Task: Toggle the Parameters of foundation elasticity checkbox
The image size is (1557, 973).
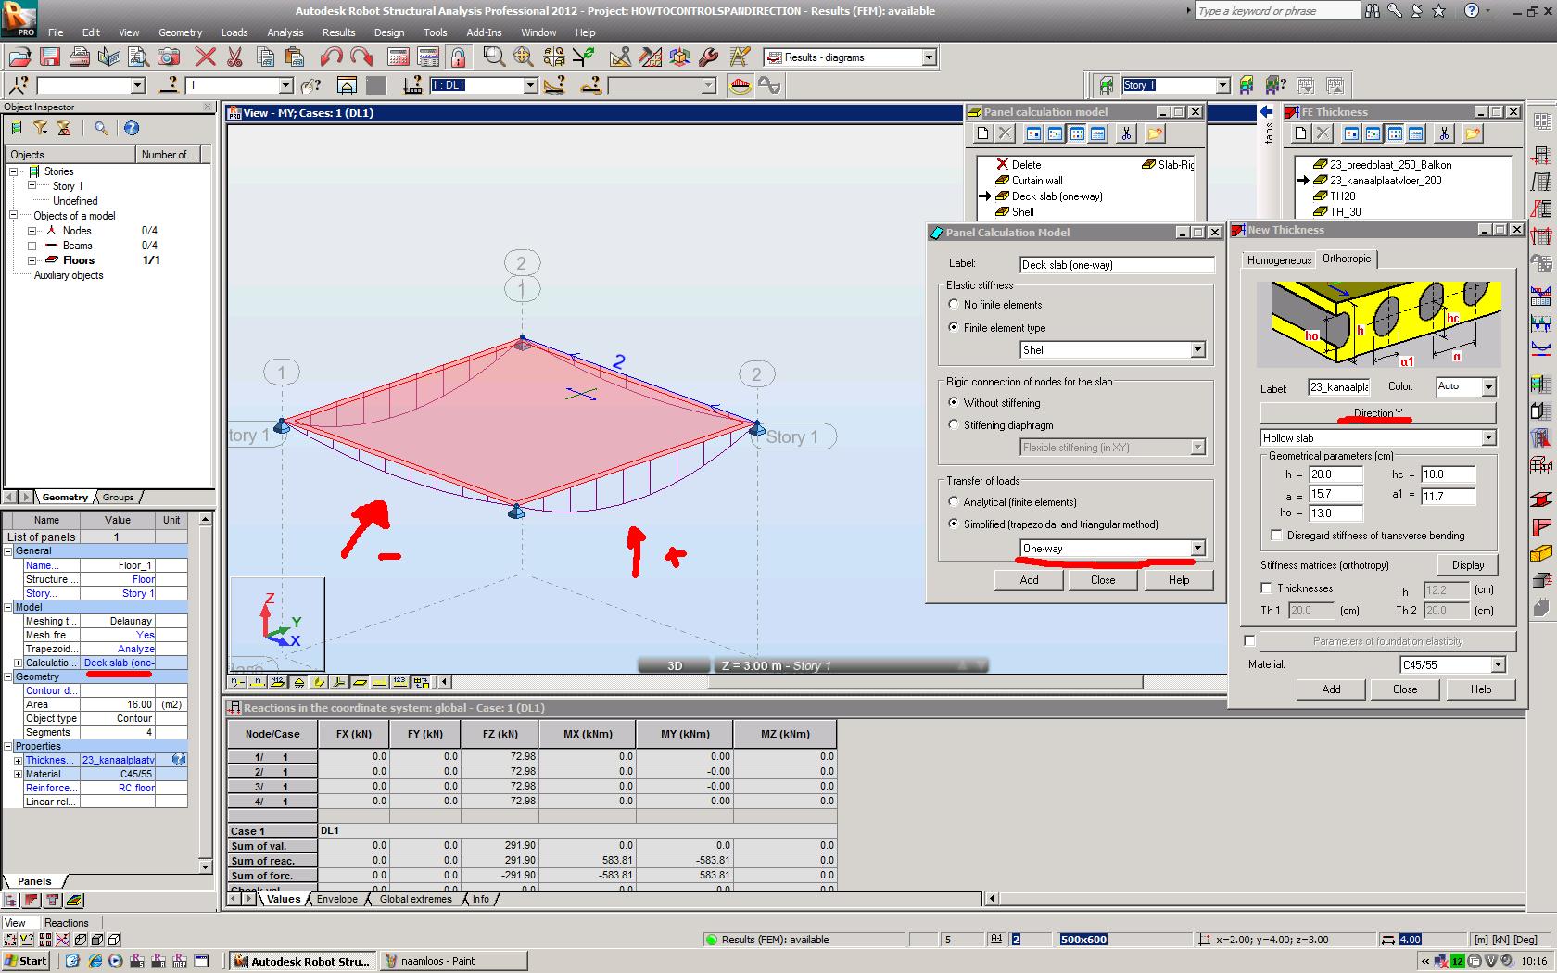Action: tap(1249, 640)
